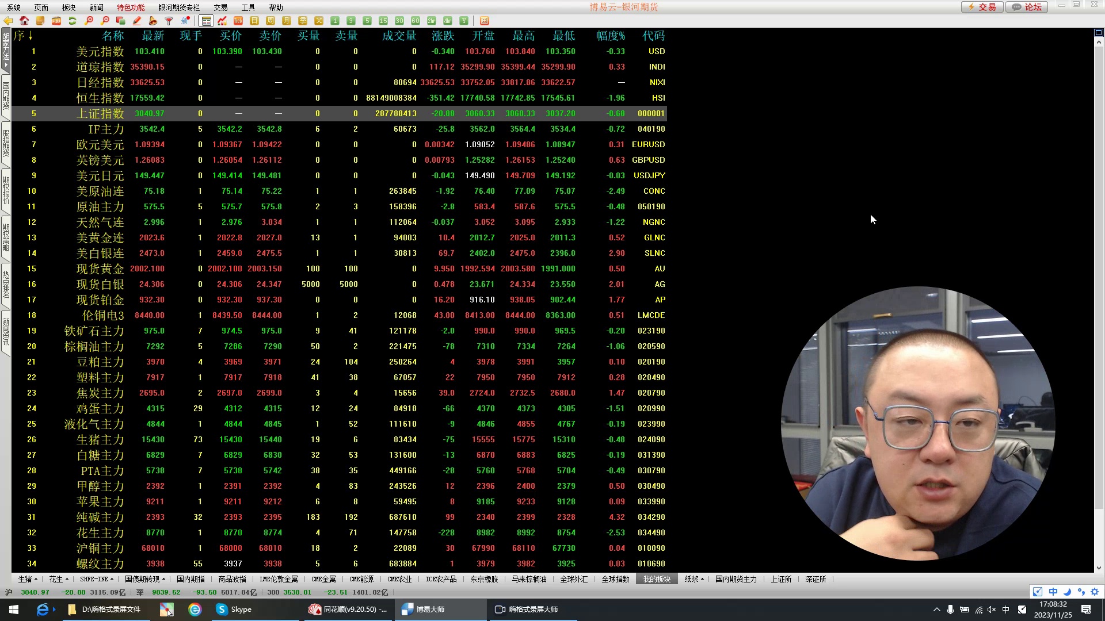Click the zoom-in magnifier icon
This screenshot has height=621, width=1105.
pyautogui.click(x=89, y=21)
